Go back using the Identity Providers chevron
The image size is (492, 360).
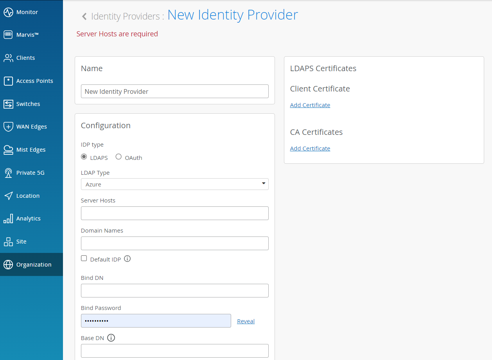84,16
